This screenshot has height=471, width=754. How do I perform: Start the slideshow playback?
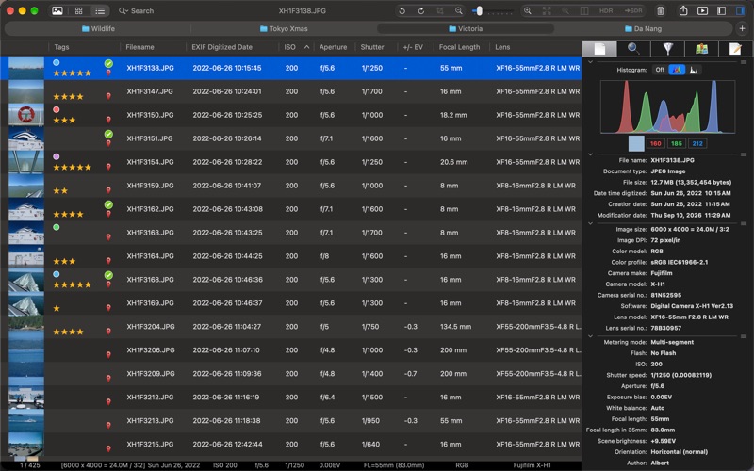pyautogui.click(x=702, y=10)
